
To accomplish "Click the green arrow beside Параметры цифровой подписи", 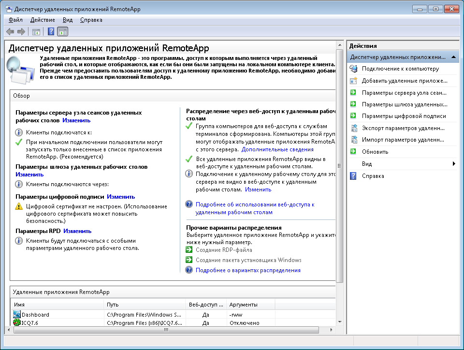I will coord(353,116).
